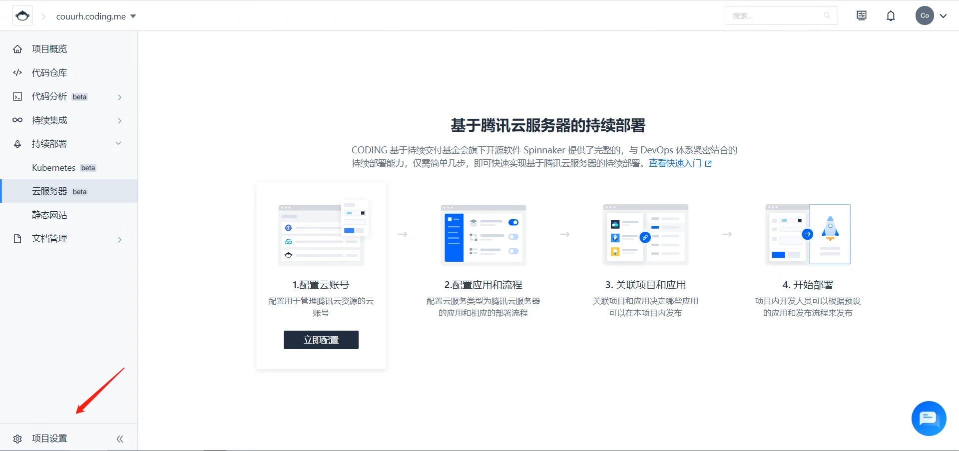The image size is (959, 451).
Task: Open the Kubernetes submenu item
Action: coord(69,168)
